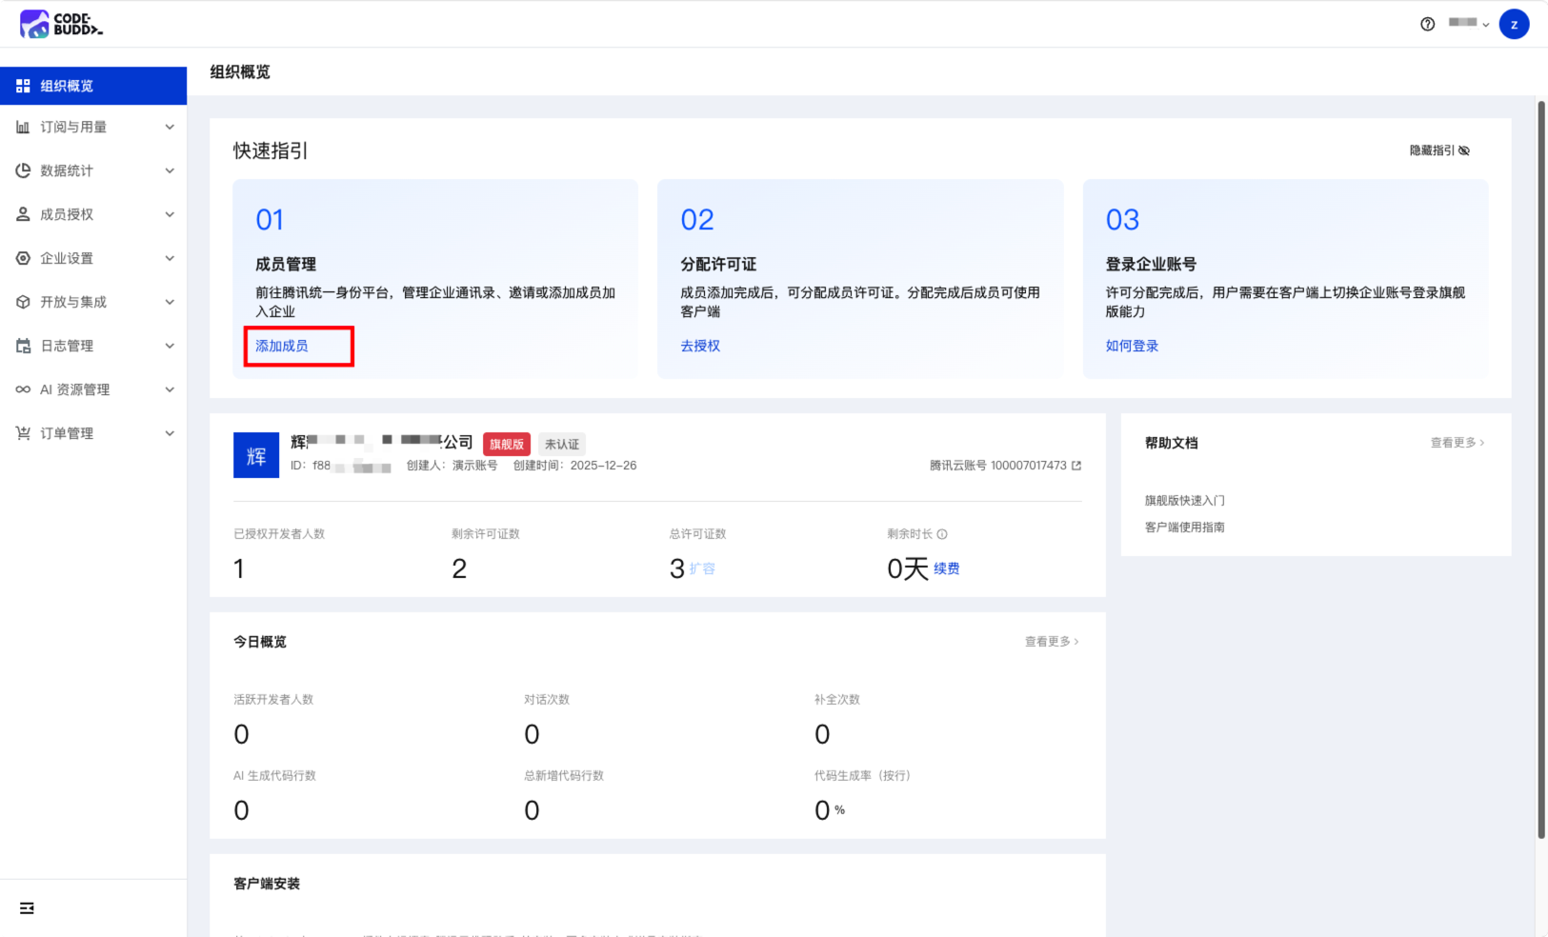The image size is (1548, 937).
Task: Expand the 订阅与用量 sidebar menu
Action: click(x=93, y=127)
